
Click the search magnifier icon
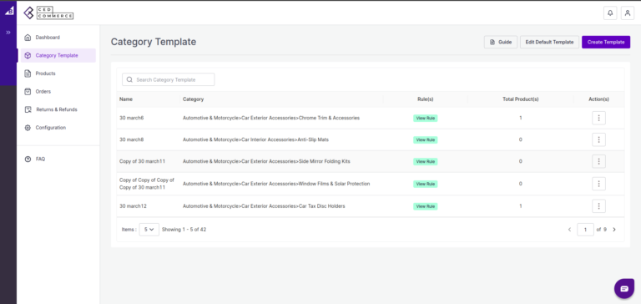[x=129, y=80]
